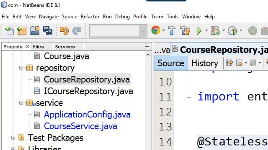The image size is (268, 150).
Task: Click line number 12 in editor gutter
Action: point(165,112)
